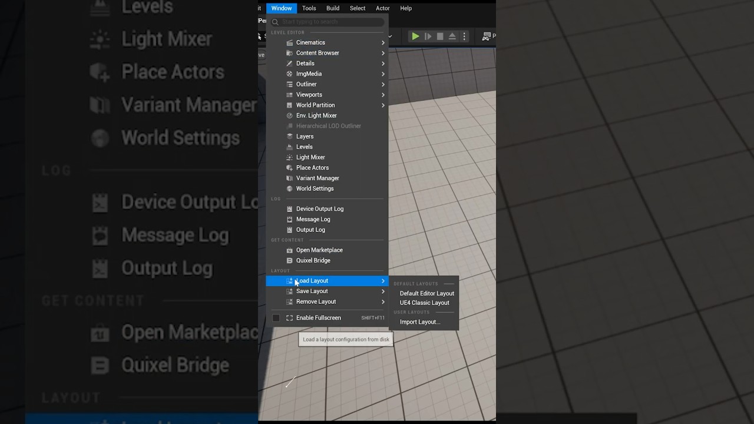Click the Stop square button
The image size is (754, 424).
pos(440,36)
